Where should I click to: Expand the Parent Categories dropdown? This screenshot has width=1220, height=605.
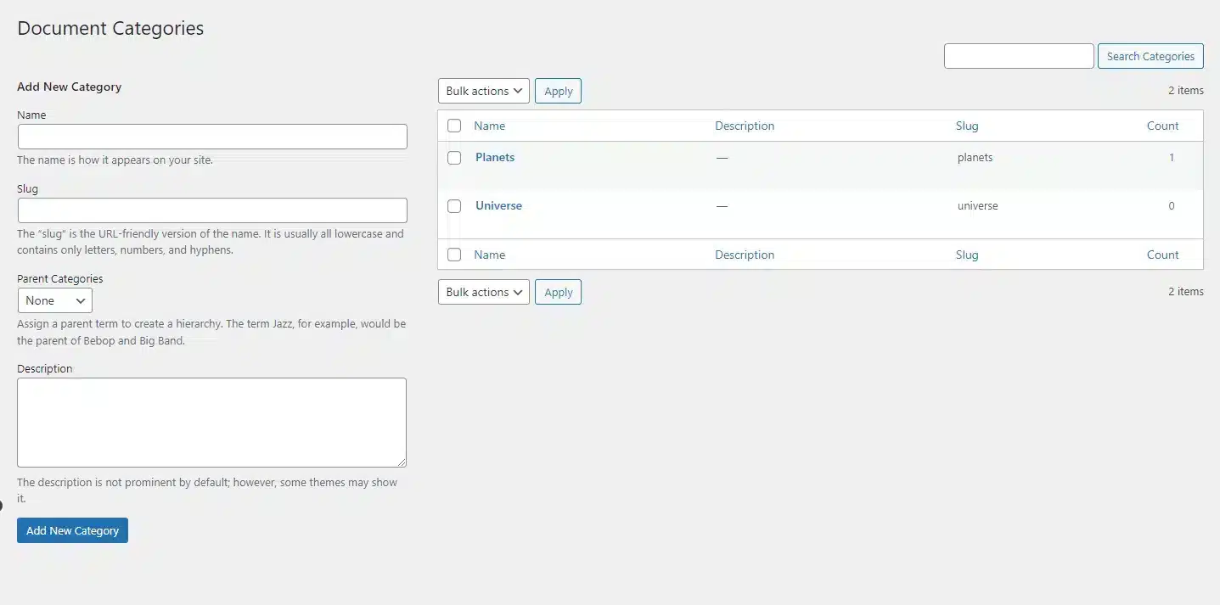pyautogui.click(x=55, y=300)
